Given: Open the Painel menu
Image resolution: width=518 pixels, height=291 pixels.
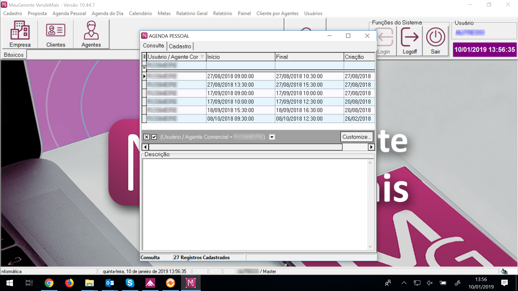Looking at the screenshot, I should (x=244, y=13).
